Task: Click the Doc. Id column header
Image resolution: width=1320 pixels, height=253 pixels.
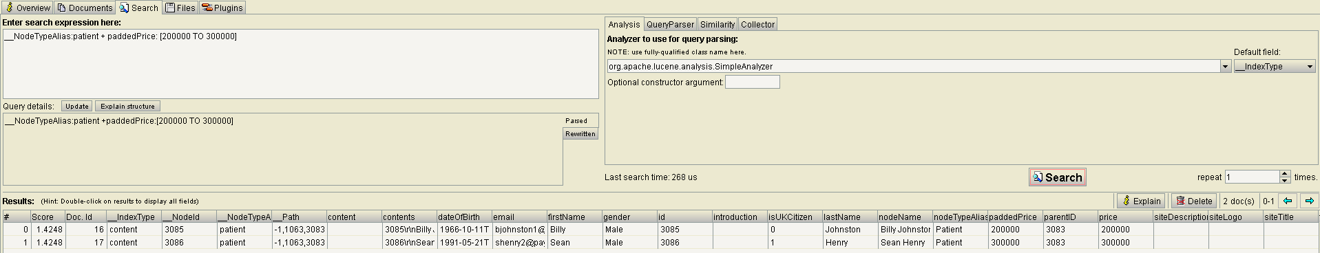Action: [x=85, y=217]
